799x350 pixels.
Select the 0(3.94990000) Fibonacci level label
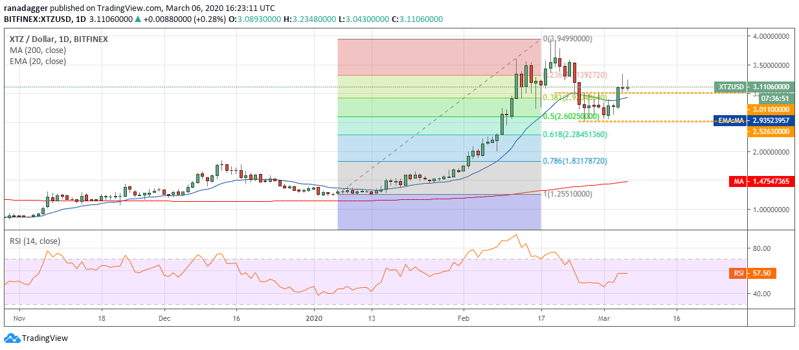pyautogui.click(x=567, y=39)
